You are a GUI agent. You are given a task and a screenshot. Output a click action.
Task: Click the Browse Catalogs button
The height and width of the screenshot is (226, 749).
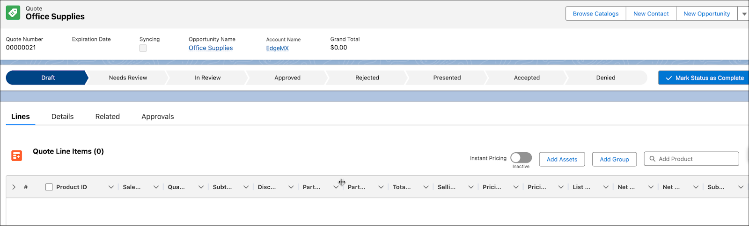coord(595,14)
